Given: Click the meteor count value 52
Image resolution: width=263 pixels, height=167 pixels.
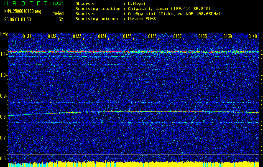Looking at the screenshot, I should [x=61, y=20].
